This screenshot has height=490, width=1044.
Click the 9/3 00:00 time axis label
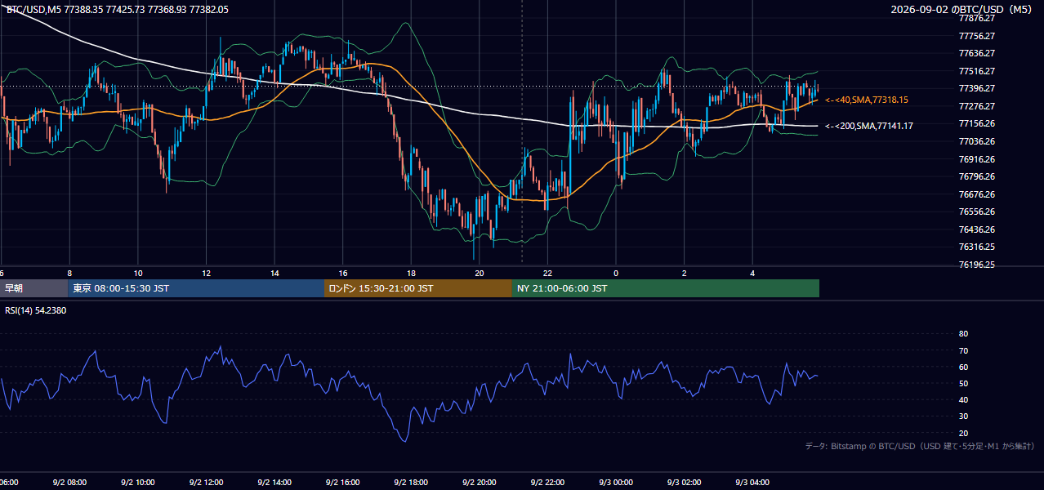[x=616, y=483]
